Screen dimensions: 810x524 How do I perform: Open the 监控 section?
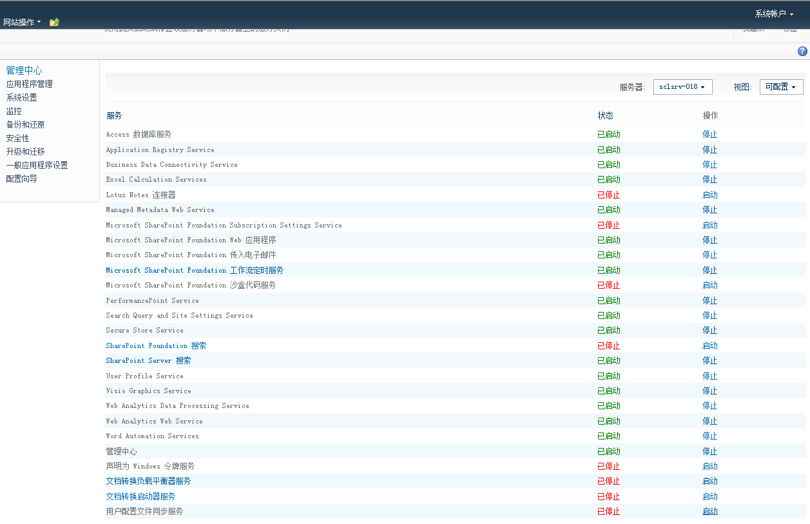14,111
